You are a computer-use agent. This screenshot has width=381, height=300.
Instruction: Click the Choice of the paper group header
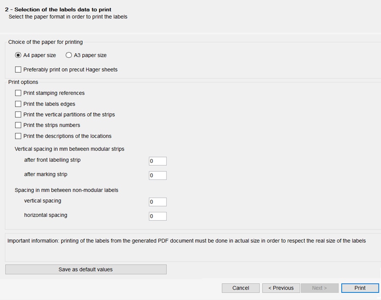[46, 42]
